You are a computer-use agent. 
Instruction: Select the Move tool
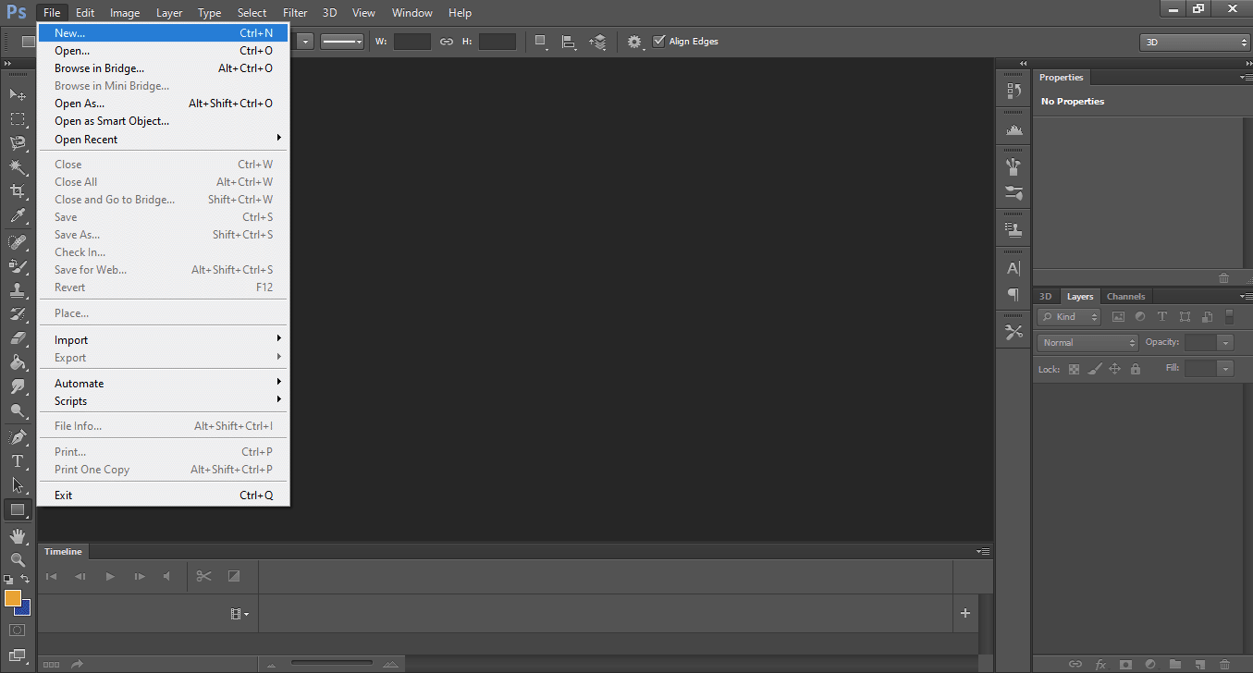point(18,94)
